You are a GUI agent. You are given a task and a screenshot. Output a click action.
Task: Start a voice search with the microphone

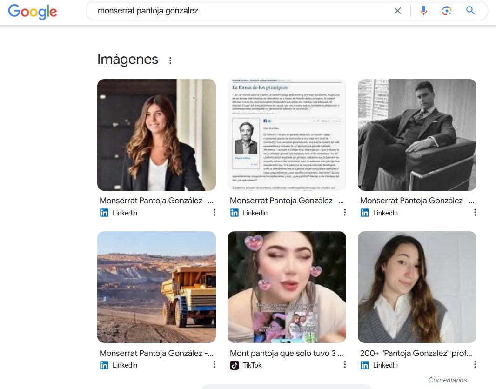tap(423, 11)
